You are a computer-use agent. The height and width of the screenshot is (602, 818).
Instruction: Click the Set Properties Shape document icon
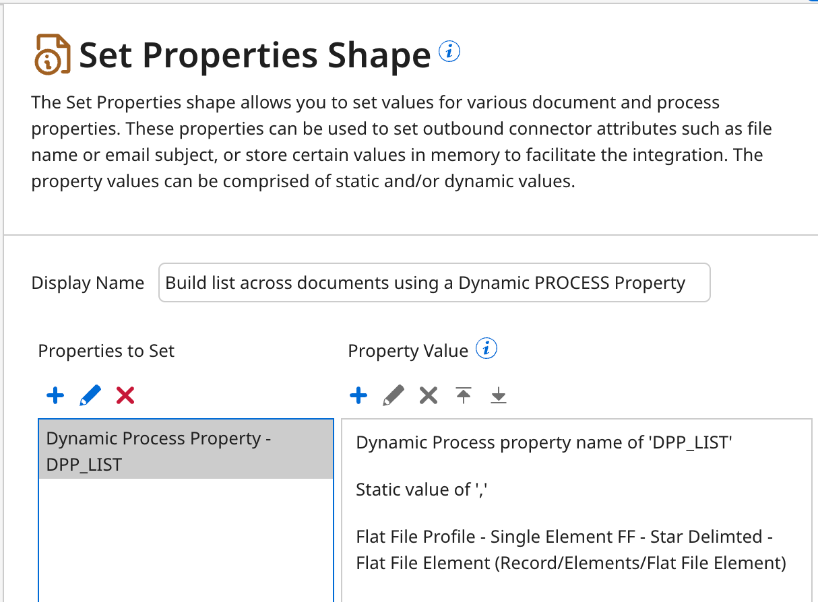pos(52,54)
